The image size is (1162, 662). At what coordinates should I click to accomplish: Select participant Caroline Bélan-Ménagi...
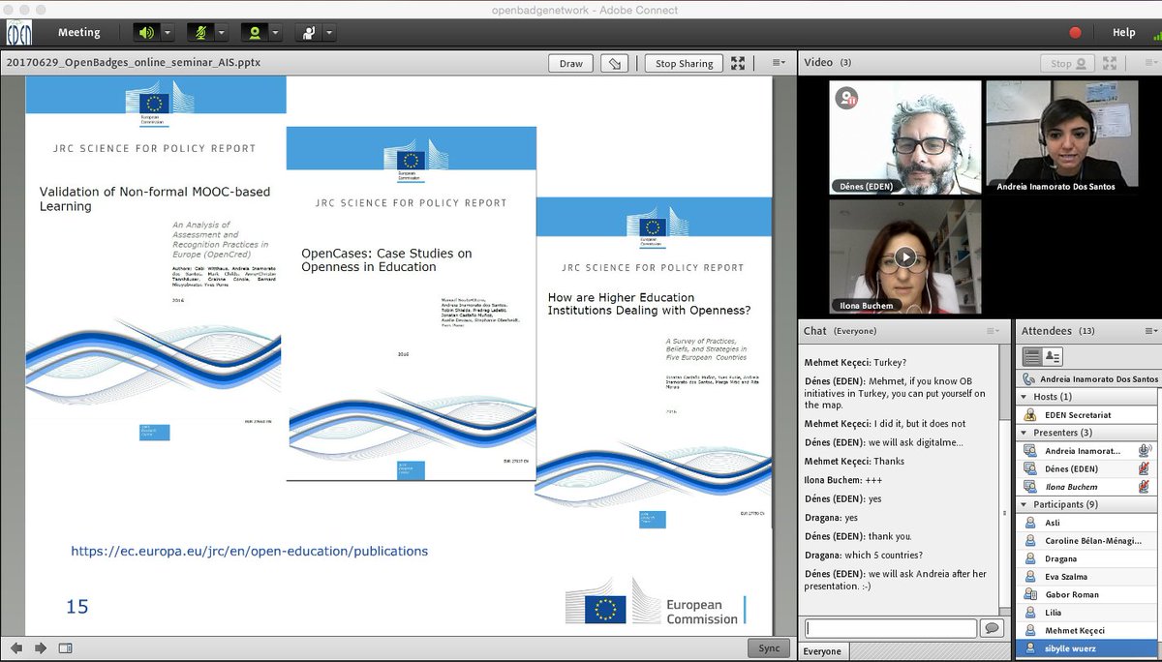(x=1086, y=541)
